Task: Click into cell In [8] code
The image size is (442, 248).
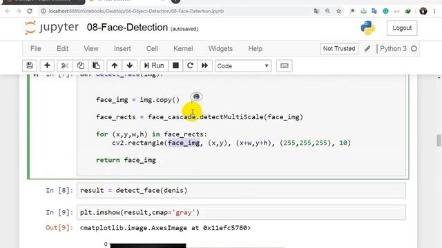Action: tap(241, 190)
